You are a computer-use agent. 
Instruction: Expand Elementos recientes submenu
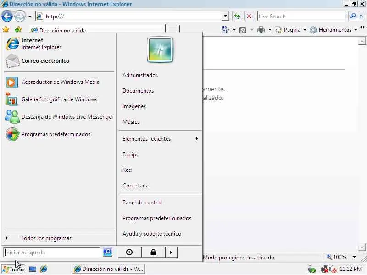(x=160, y=139)
